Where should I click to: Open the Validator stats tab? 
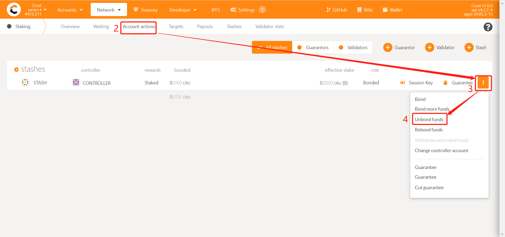270,27
